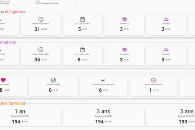Click green trend arrow beside 3 ans 194

click(x=106, y=122)
